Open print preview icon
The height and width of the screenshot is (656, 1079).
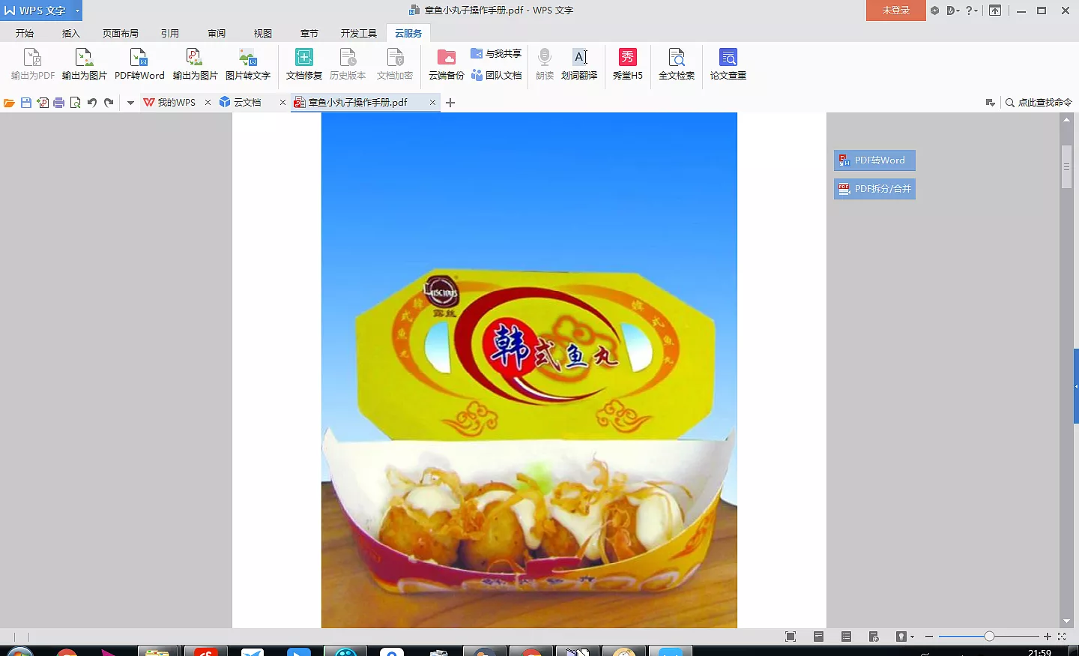point(76,103)
